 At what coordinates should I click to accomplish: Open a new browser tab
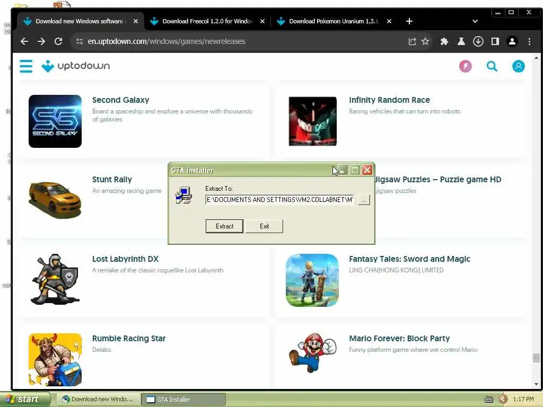click(409, 21)
